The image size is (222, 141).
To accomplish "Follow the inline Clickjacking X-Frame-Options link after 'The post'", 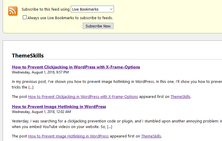I will [x=83, y=97].
